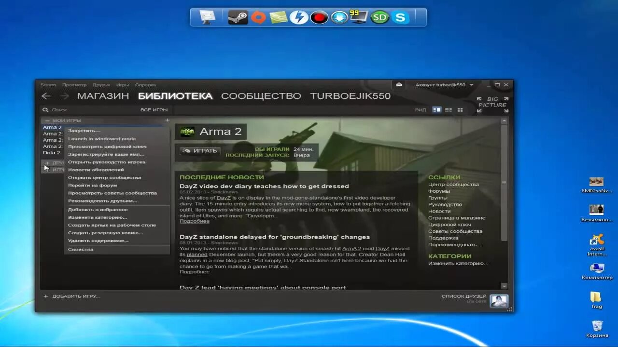The height and width of the screenshot is (347, 618).
Task: Select the frag folder on the desktop
Action: point(597,300)
